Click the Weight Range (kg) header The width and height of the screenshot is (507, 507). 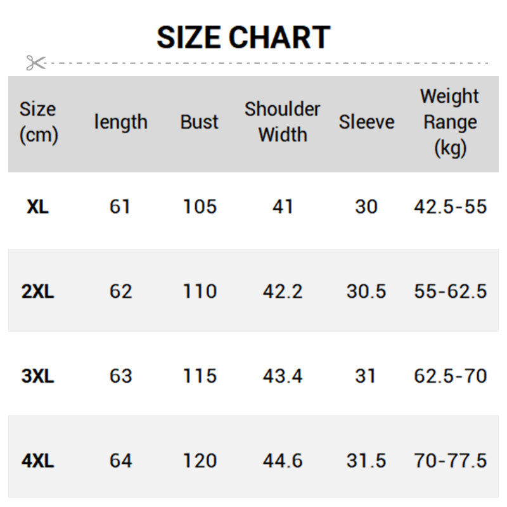tap(450, 122)
